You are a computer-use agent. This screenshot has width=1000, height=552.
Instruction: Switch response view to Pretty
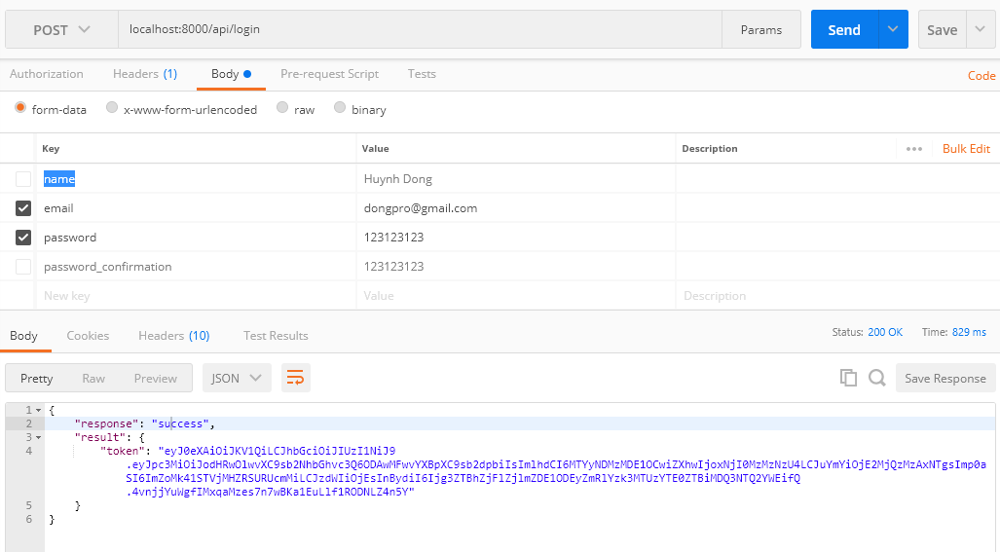pyautogui.click(x=36, y=378)
